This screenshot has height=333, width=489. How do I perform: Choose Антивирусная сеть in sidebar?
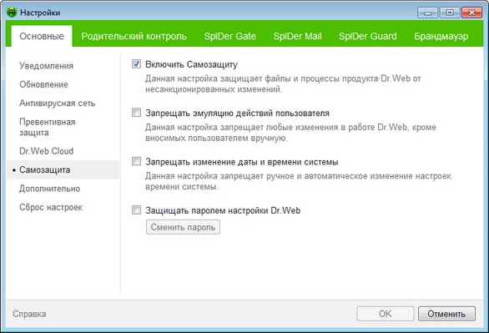[58, 103]
